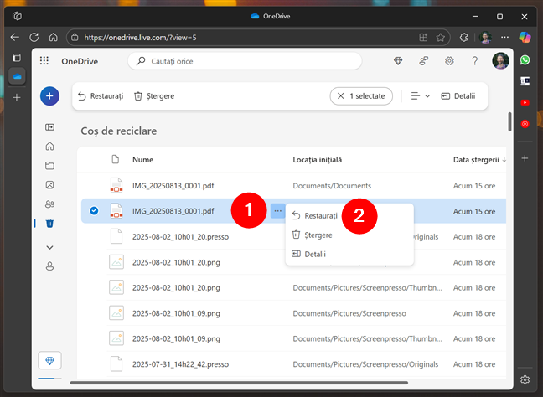Uncheck the selected IMG_20250813_0001.pdf row checkbox
The width and height of the screenshot is (543, 397).
tap(93, 211)
